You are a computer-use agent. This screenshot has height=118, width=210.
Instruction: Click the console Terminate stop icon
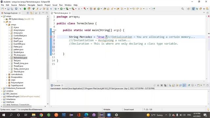coord(158,85)
